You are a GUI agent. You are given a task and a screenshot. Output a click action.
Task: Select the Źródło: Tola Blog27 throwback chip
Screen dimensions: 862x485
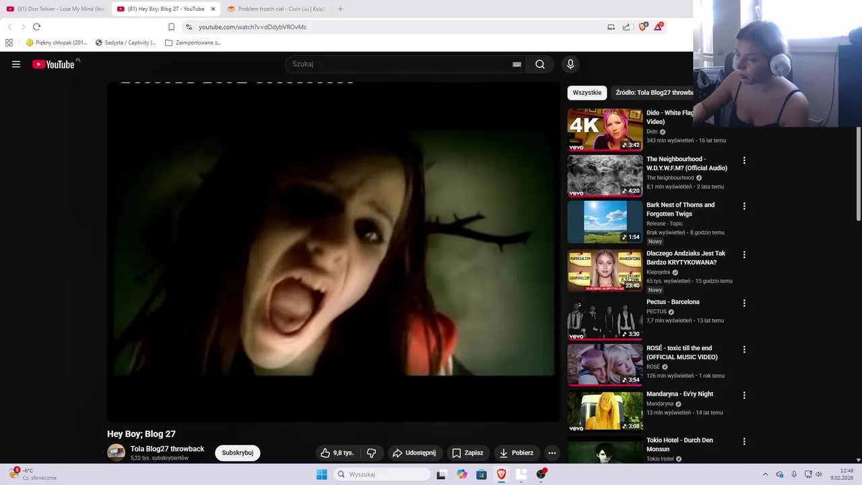pos(653,92)
